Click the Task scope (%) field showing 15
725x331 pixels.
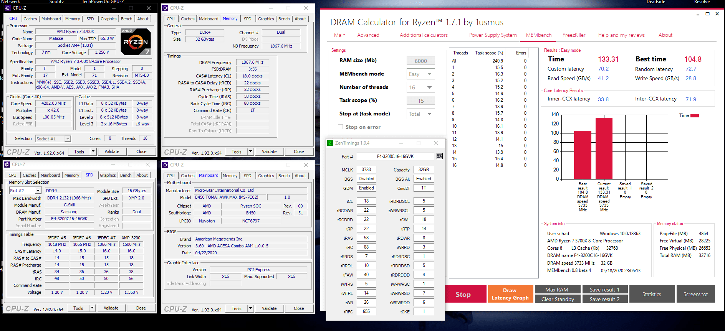tap(421, 100)
